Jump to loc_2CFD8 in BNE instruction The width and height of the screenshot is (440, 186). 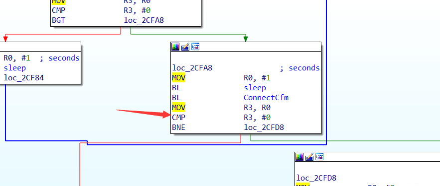[x=264, y=127]
